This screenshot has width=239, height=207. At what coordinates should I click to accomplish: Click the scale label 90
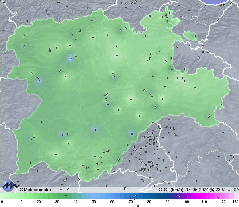(x=167, y=202)
